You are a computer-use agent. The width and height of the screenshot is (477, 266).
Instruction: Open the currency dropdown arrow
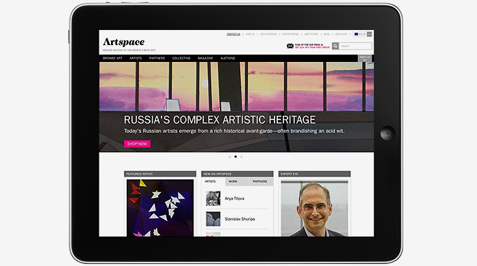pyautogui.click(x=369, y=34)
